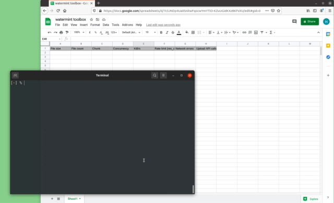The image size is (334, 203).
Task: Add a new sheet with the plus button
Action: pyautogui.click(x=52, y=199)
